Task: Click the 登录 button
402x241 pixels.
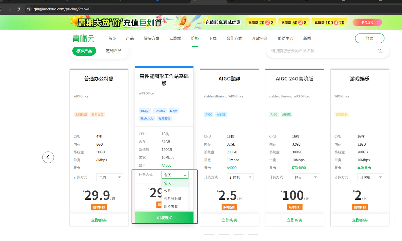Action: (x=369, y=38)
